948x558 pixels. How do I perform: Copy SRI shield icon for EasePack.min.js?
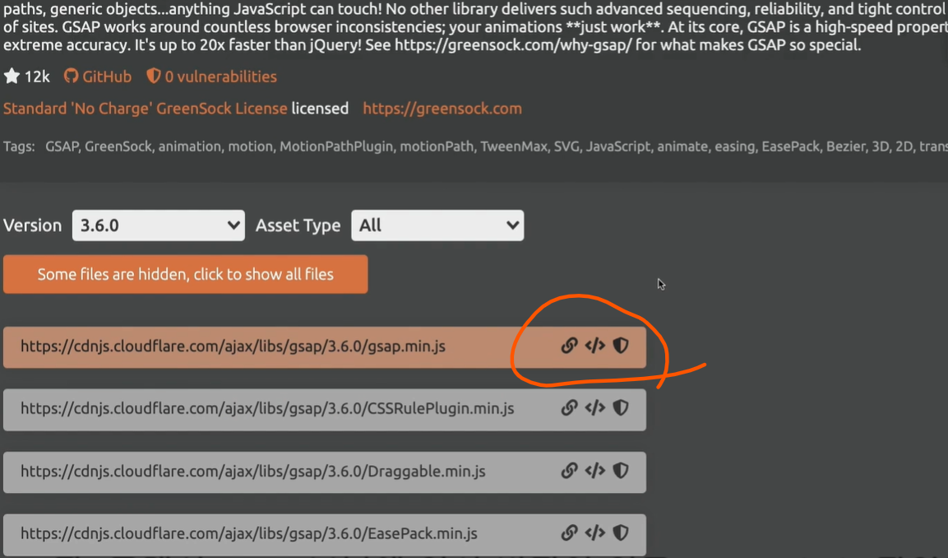point(621,533)
